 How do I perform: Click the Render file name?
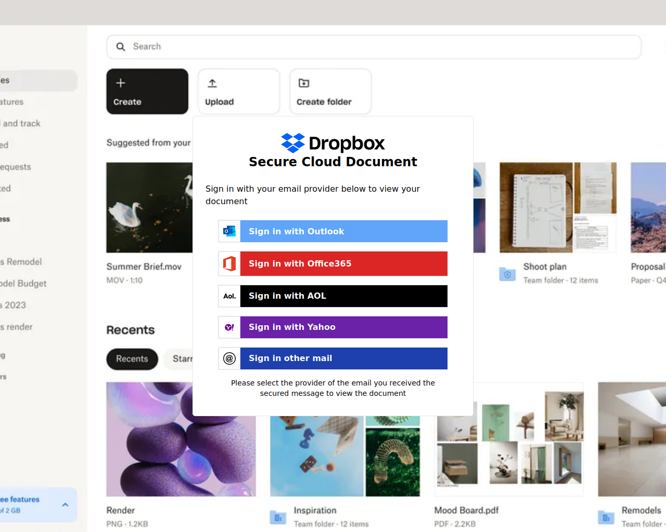(121, 510)
